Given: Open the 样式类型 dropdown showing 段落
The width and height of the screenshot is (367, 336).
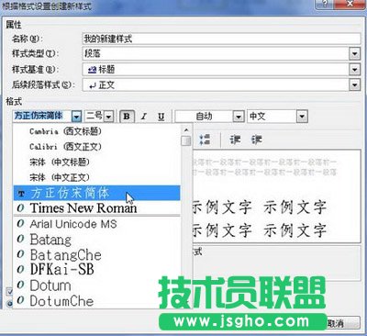Looking at the screenshot, I should [x=354, y=54].
